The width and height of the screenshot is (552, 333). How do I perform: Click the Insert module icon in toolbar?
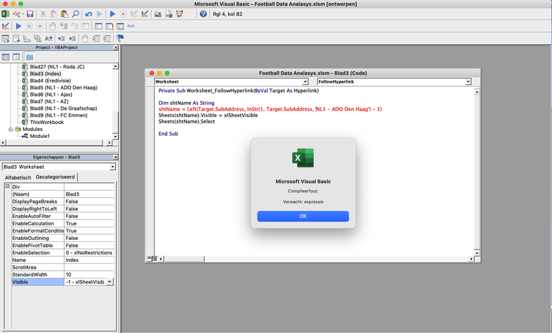click(x=16, y=14)
